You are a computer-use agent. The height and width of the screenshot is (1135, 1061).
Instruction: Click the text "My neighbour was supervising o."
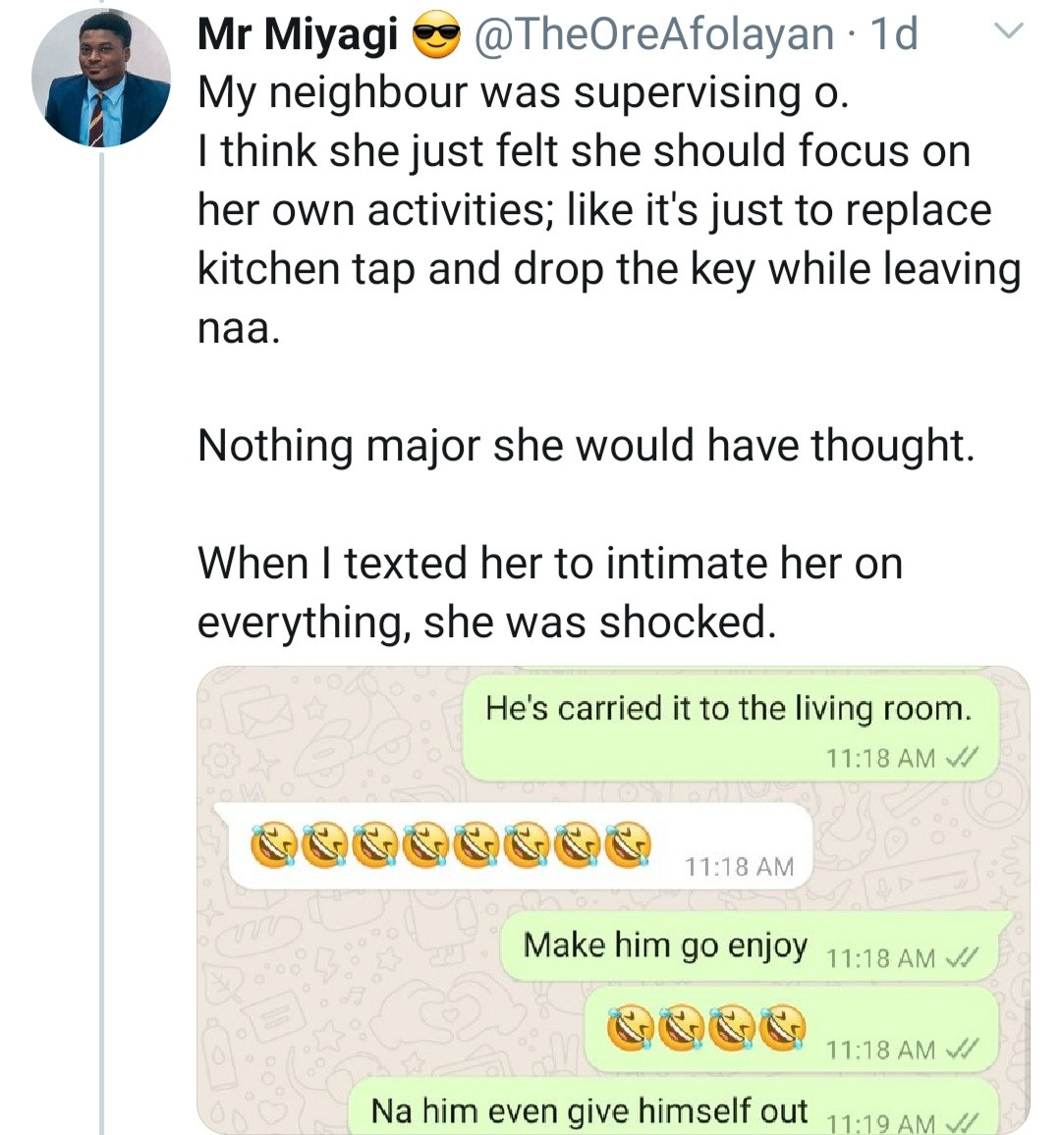tap(522, 92)
